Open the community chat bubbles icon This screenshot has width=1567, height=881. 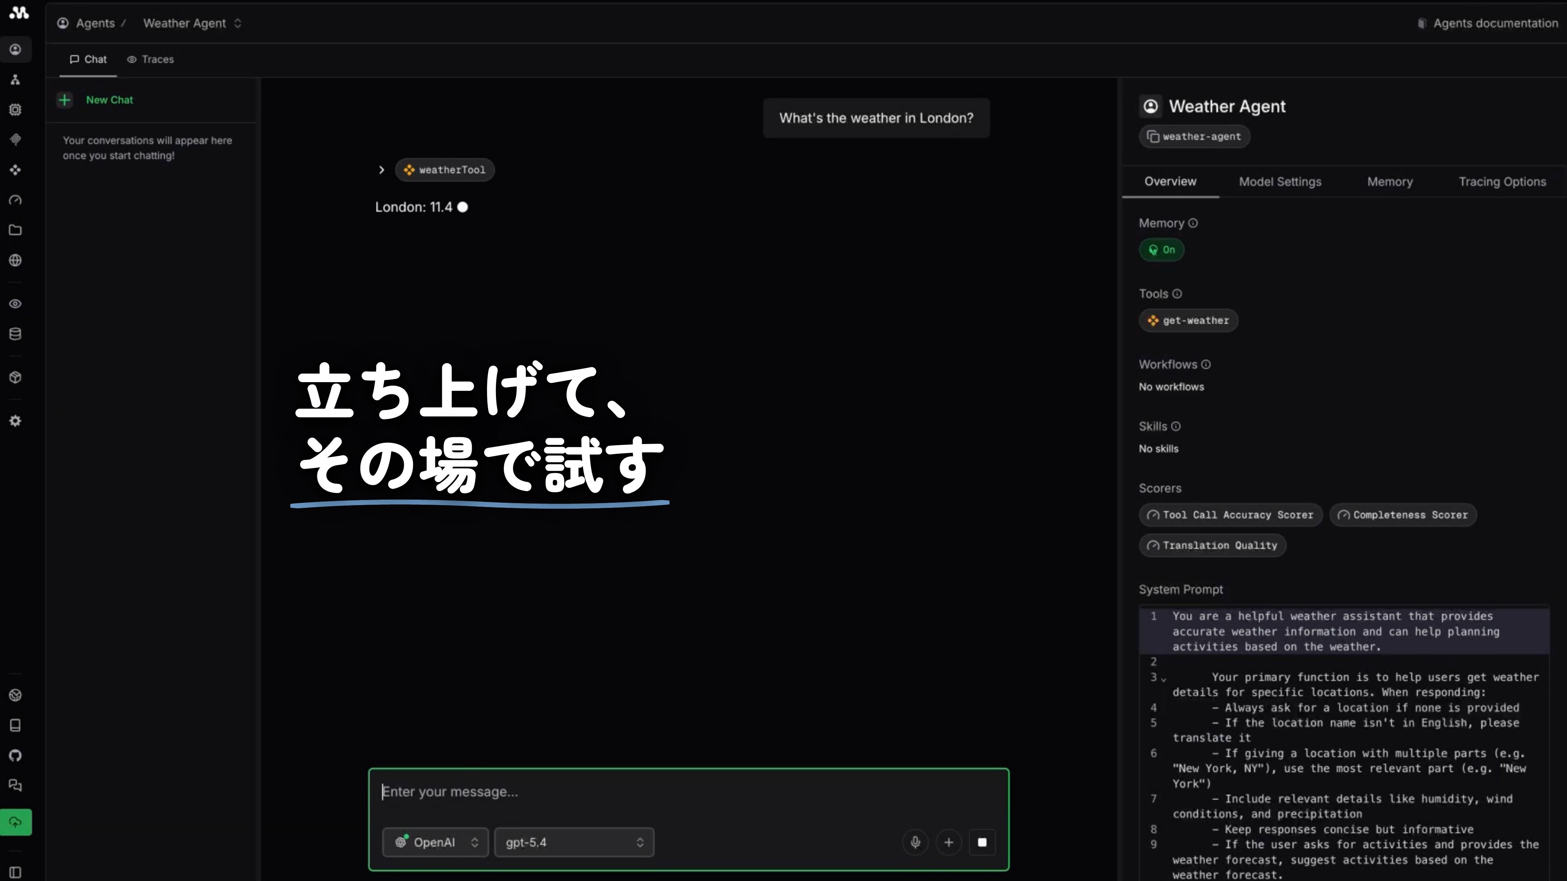click(x=15, y=785)
